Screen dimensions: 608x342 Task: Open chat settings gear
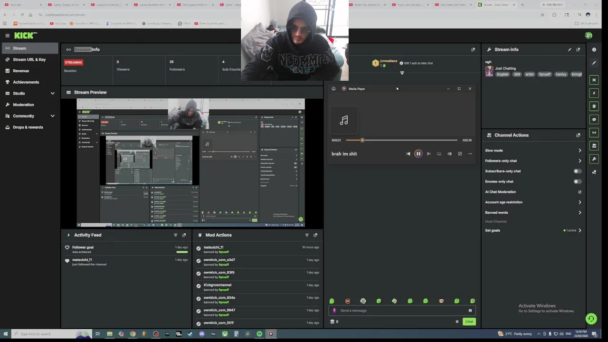pos(457,322)
